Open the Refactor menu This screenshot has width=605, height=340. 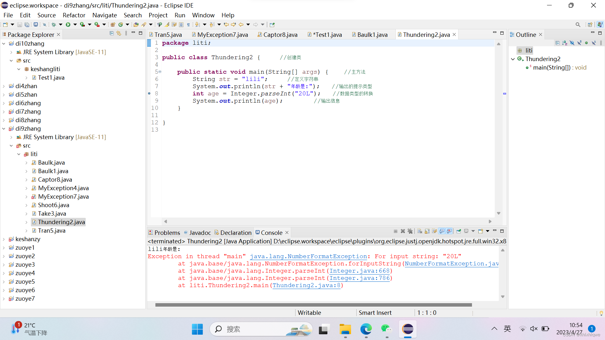tap(74, 15)
